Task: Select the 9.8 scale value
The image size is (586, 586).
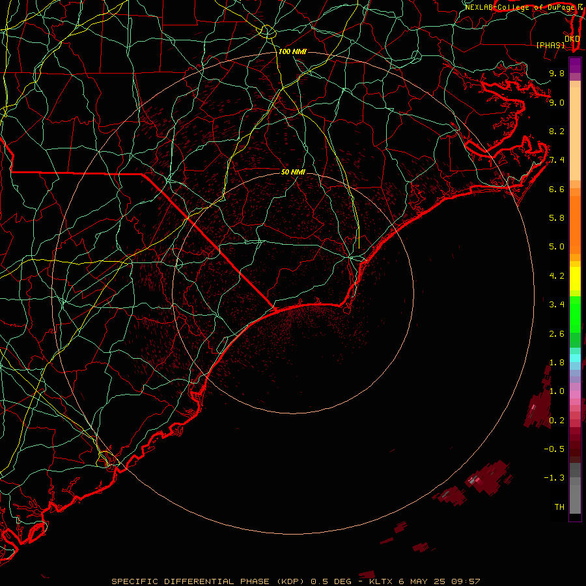Action: pos(557,73)
